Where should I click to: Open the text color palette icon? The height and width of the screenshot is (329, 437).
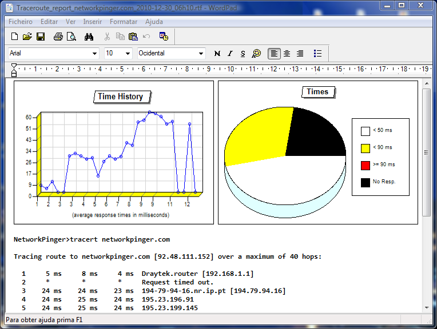pos(256,54)
